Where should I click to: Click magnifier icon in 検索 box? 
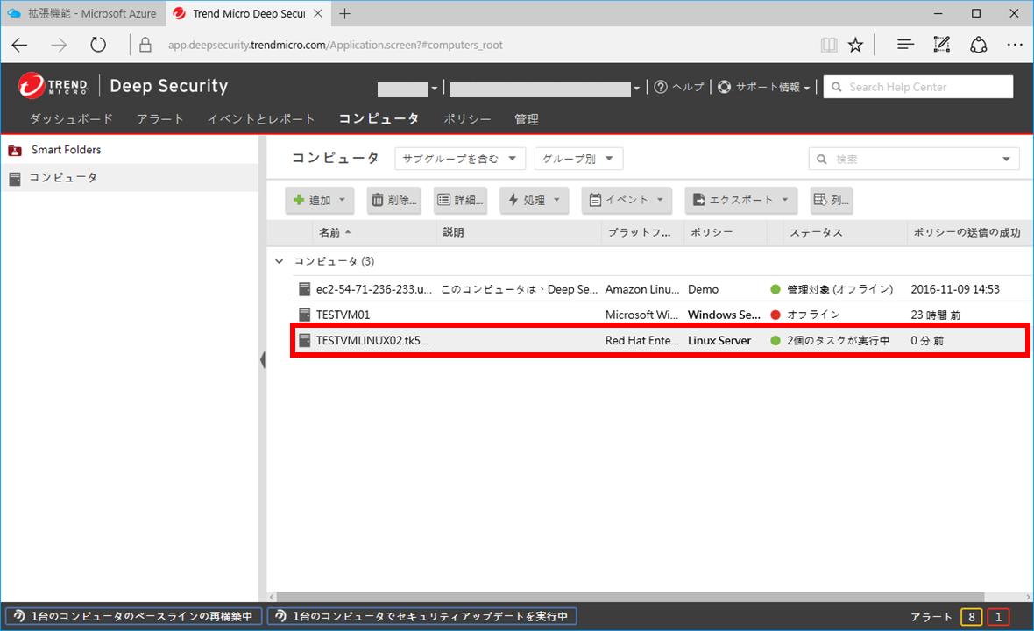pyautogui.click(x=822, y=159)
